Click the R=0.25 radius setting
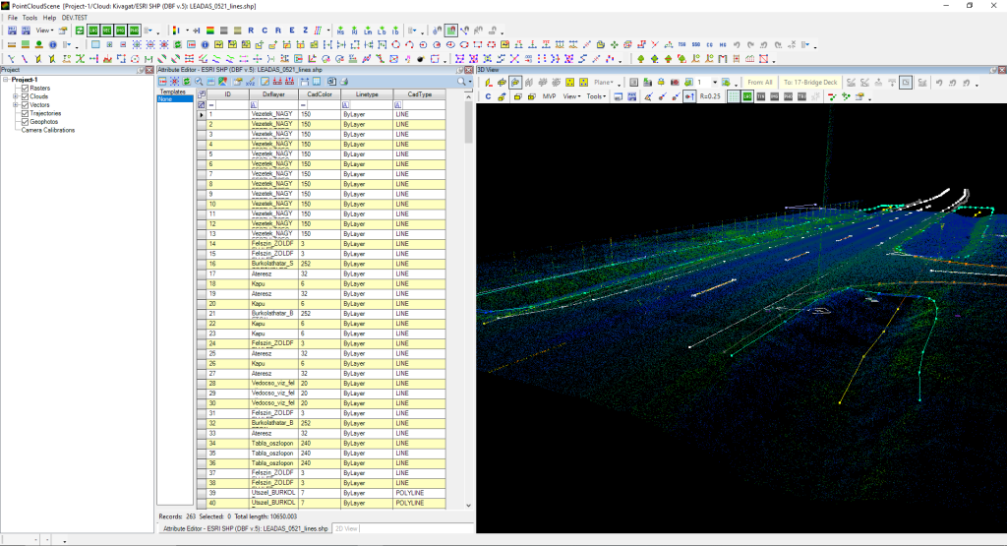This screenshot has height=546, width=1007. tap(710, 96)
